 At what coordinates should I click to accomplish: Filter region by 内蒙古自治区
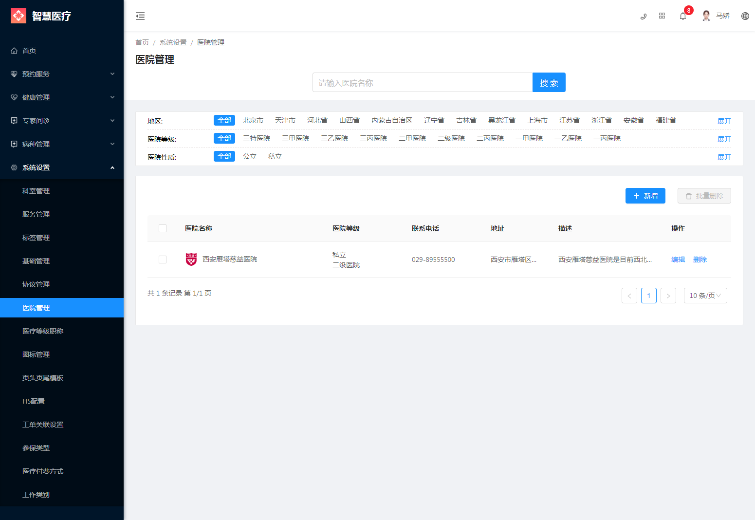point(392,120)
